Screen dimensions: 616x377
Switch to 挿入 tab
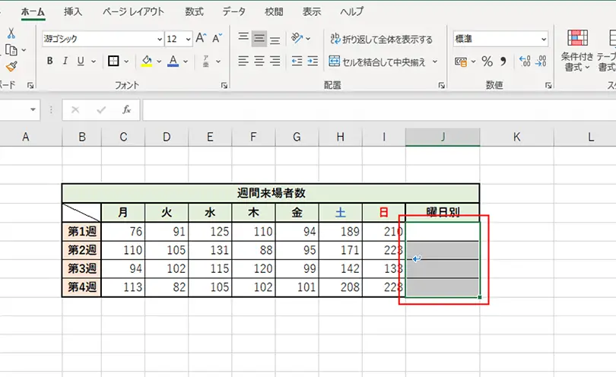[x=73, y=12]
